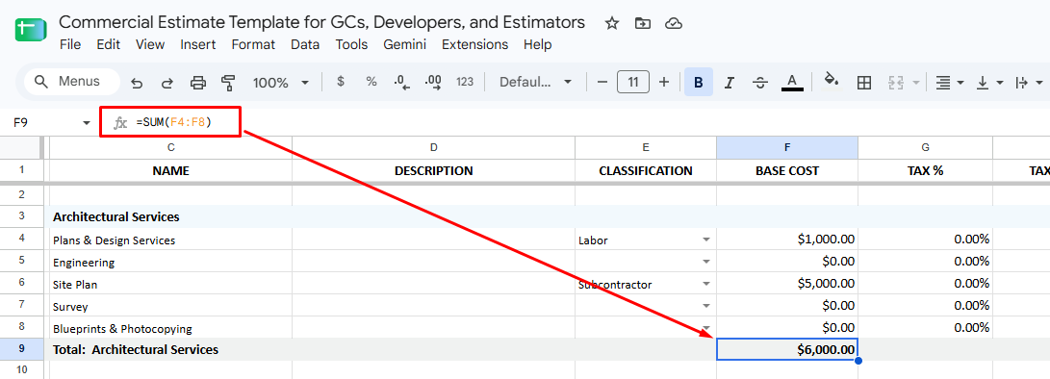
Task: Check the cloud document status icon
Action: point(673,23)
